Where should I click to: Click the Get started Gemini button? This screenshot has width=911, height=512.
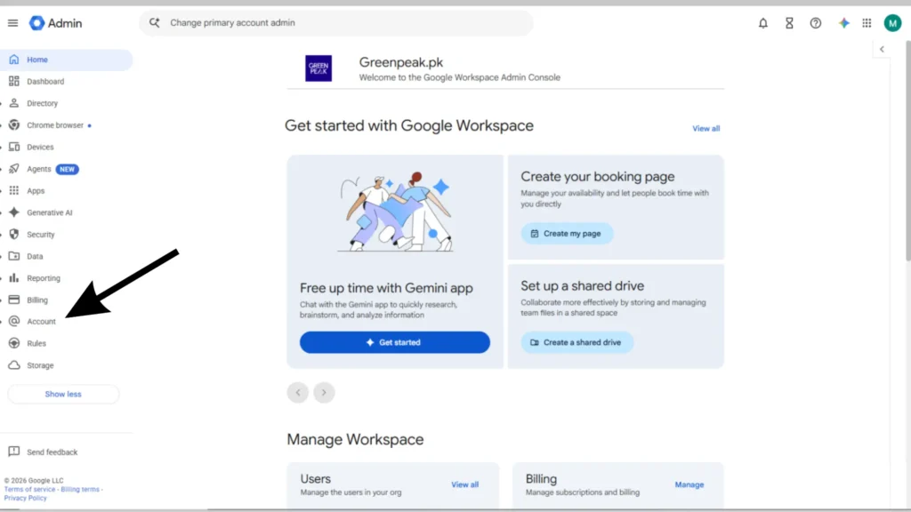[394, 342]
